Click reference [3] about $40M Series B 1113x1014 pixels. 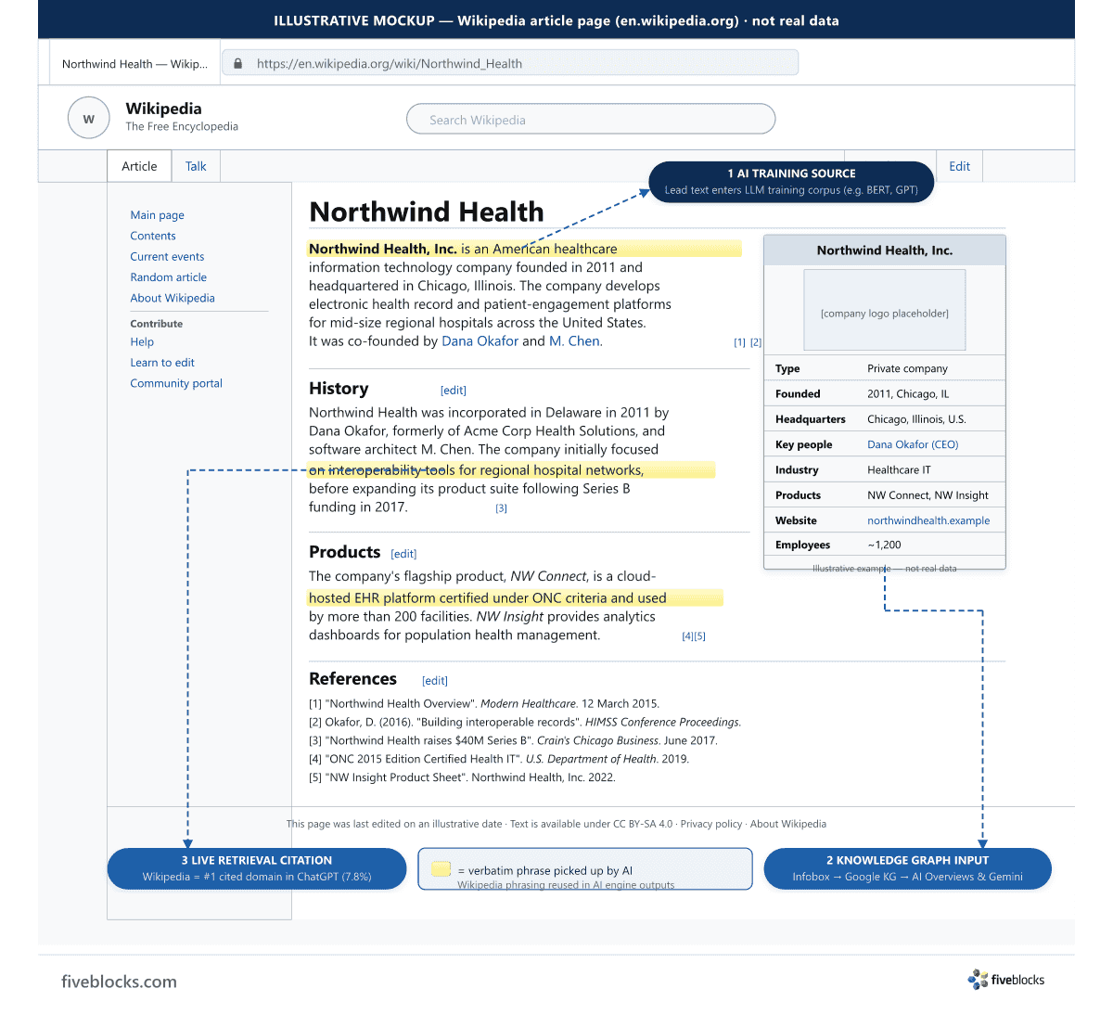[x=513, y=740]
